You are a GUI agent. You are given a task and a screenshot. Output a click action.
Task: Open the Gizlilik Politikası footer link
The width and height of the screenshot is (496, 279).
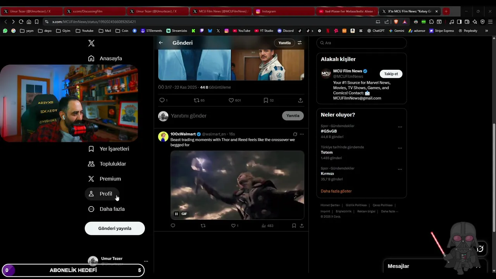coord(356,205)
